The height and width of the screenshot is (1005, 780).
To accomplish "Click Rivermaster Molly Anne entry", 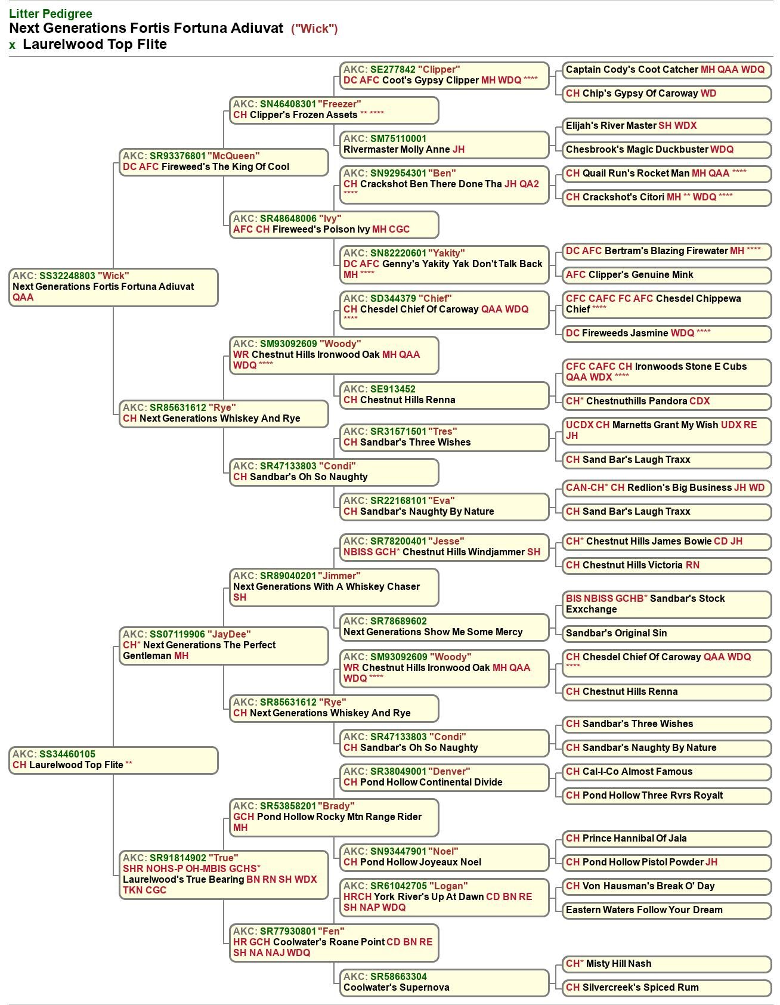I will (444, 144).
